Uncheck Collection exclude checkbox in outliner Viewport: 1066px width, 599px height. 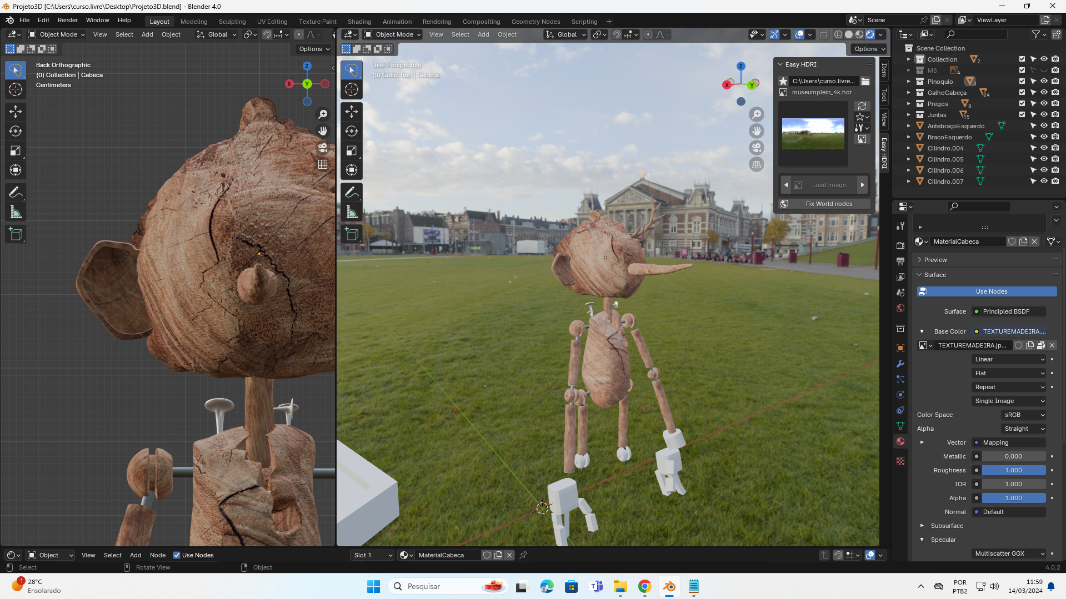(x=1022, y=59)
